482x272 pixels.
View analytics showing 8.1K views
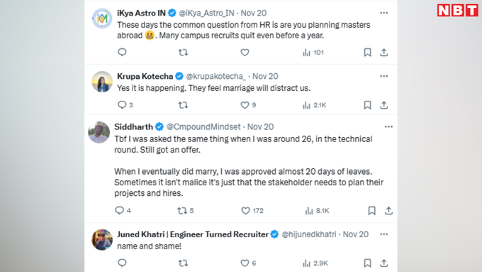coord(317,211)
